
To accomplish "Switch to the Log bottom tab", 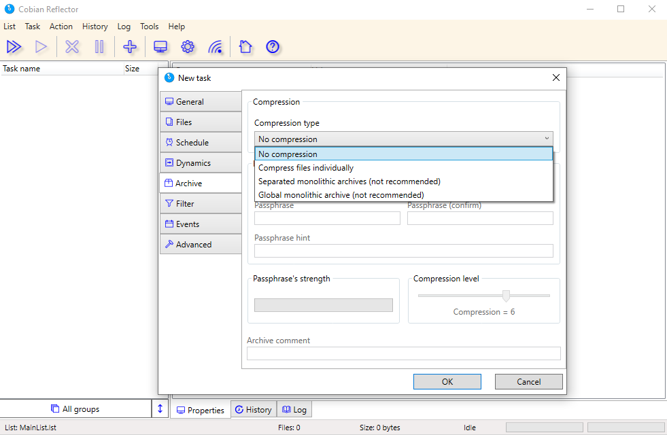I will coord(294,409).
